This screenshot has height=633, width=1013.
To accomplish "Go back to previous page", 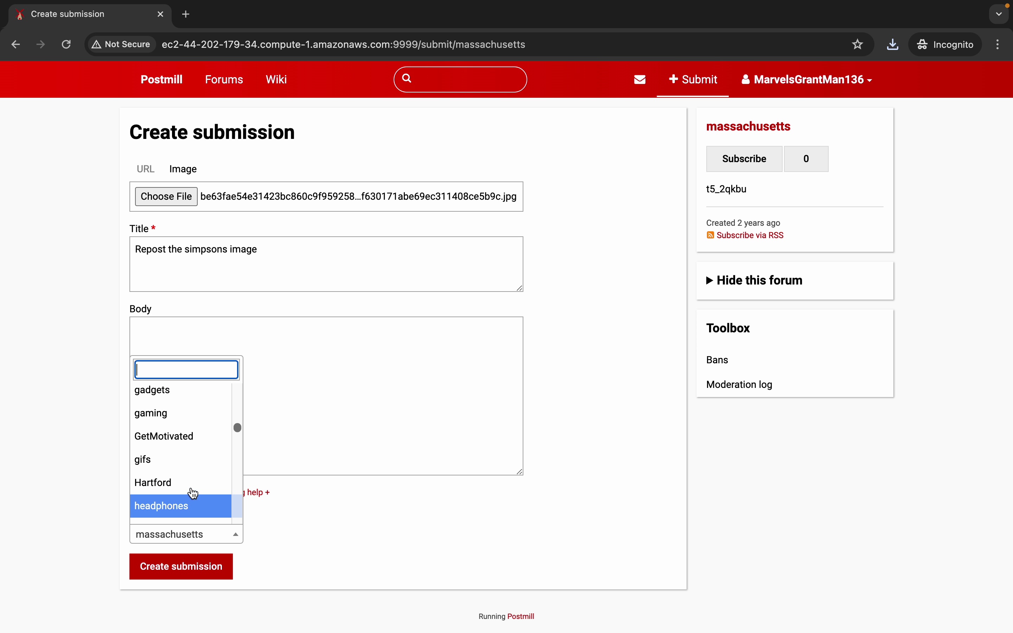I will (16, 44).
